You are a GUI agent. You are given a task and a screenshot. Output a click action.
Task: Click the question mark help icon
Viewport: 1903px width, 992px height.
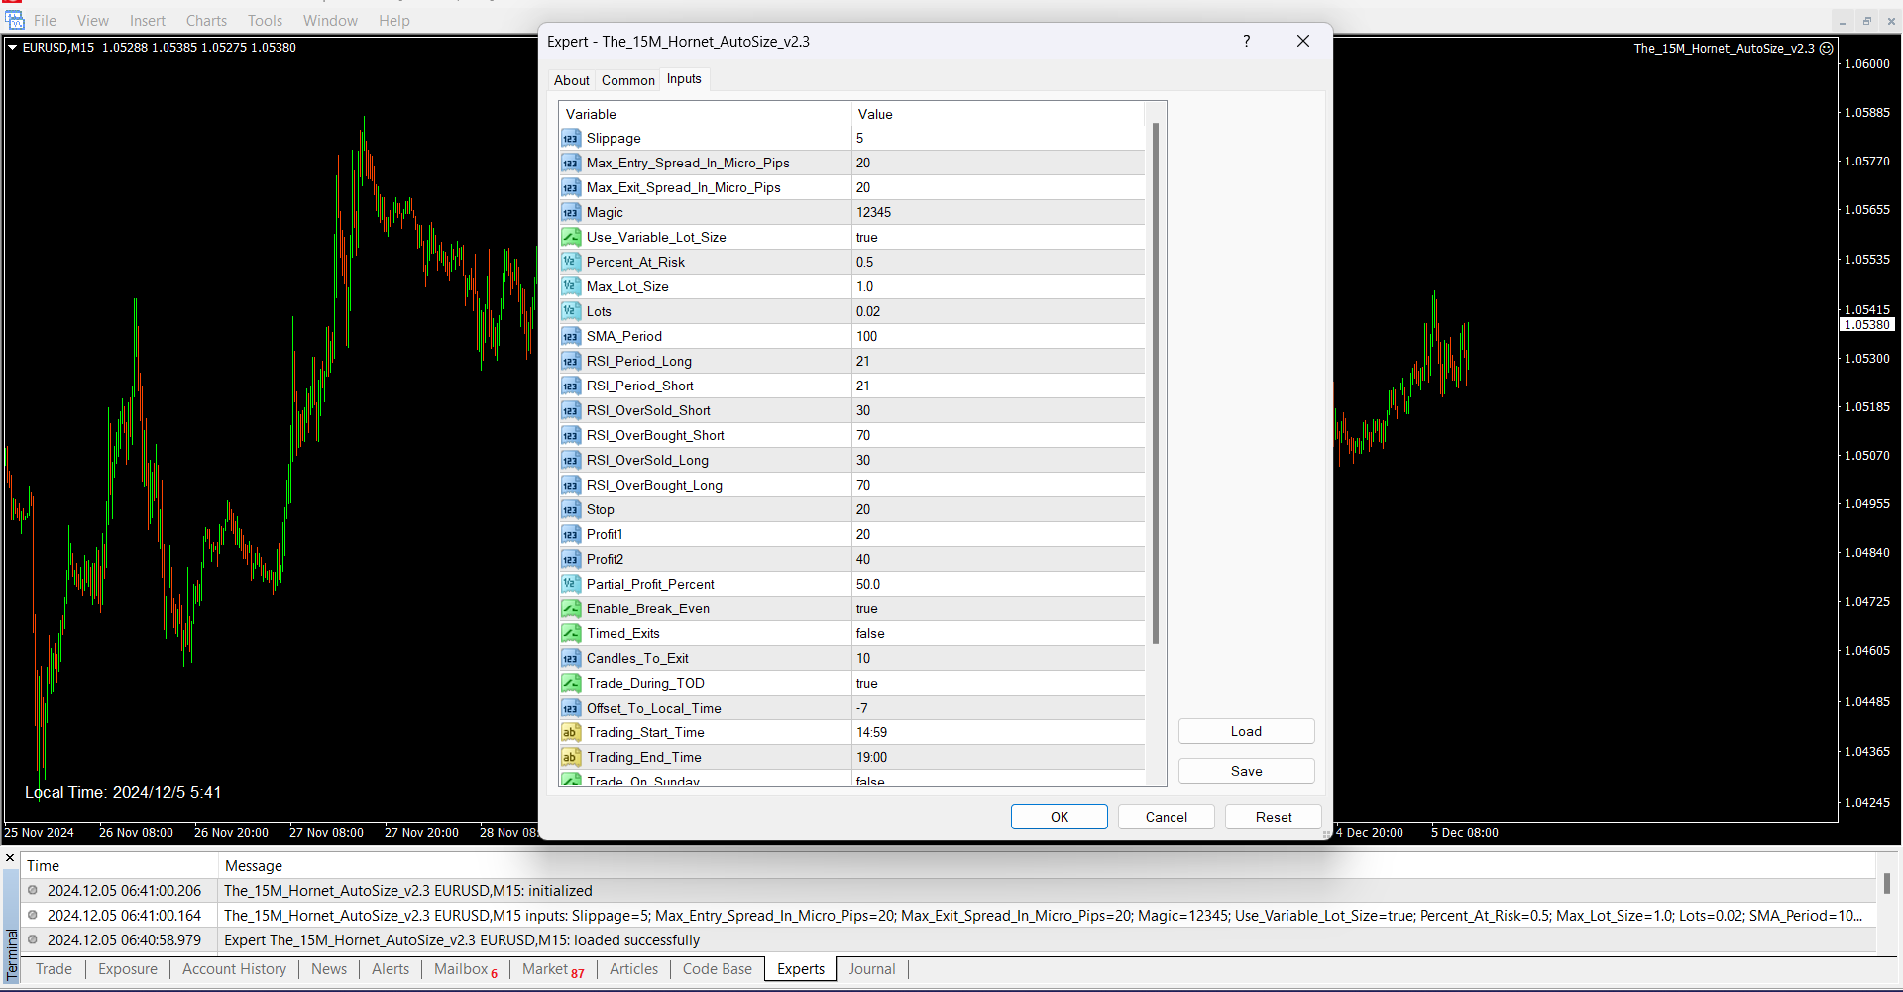(x=1246, y=41)
